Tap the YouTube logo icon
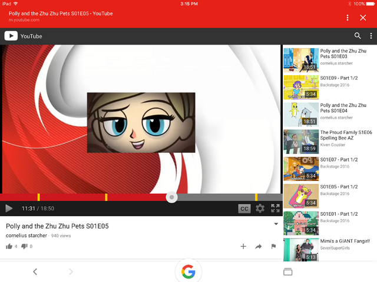The width and height of the screenshot is (377, 282). pyautogui.click(x=11, y=36)
